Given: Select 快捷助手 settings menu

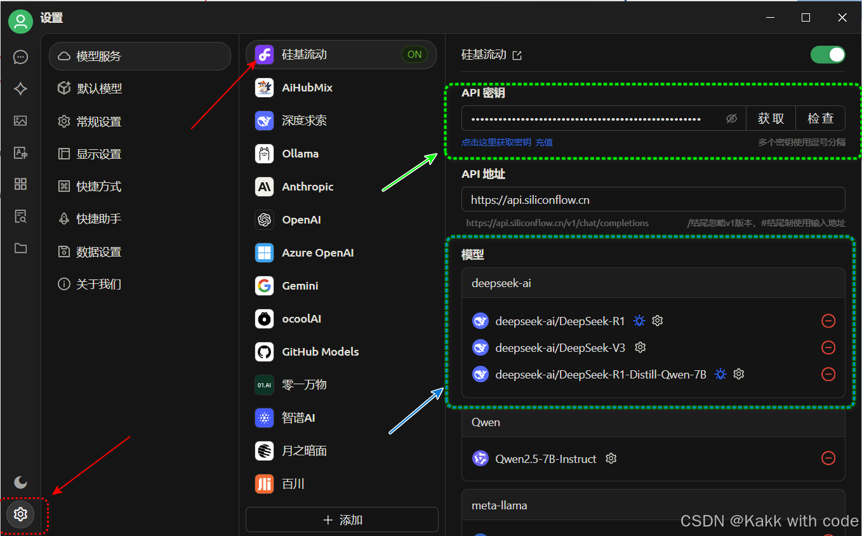Looking at the screenshot, I should (140, 218).
